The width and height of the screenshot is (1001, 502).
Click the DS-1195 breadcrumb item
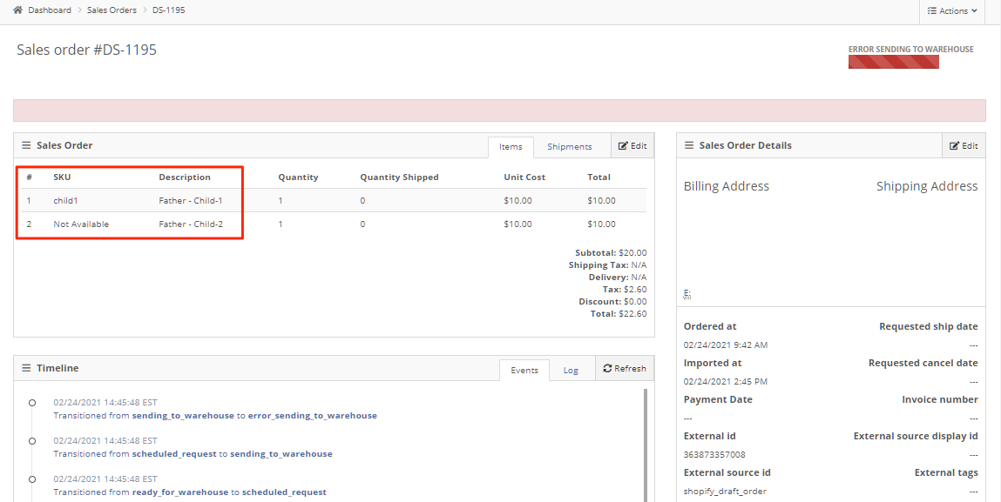pos(168,10)
